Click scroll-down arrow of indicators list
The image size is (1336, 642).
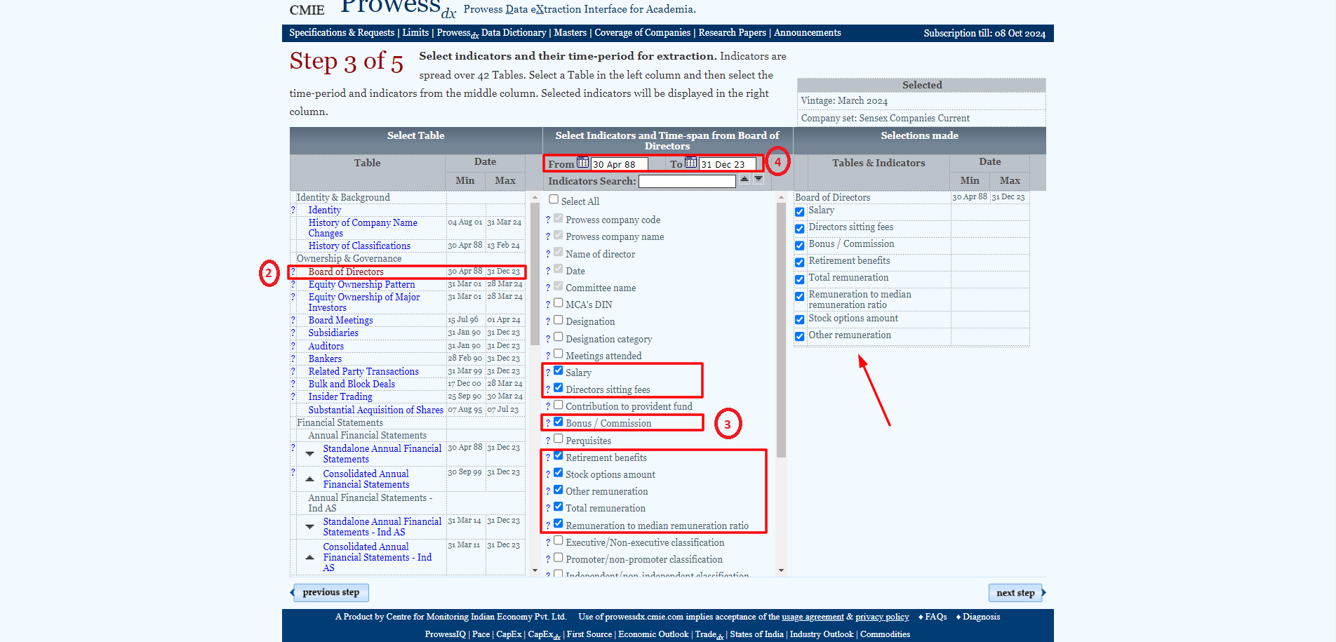tap(781, 570)
